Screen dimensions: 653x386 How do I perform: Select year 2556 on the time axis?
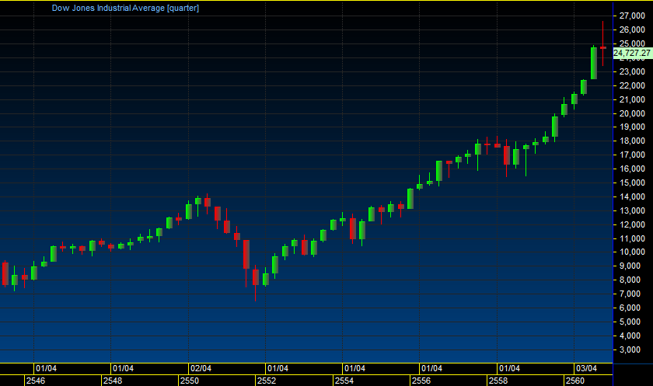(421, 381)
